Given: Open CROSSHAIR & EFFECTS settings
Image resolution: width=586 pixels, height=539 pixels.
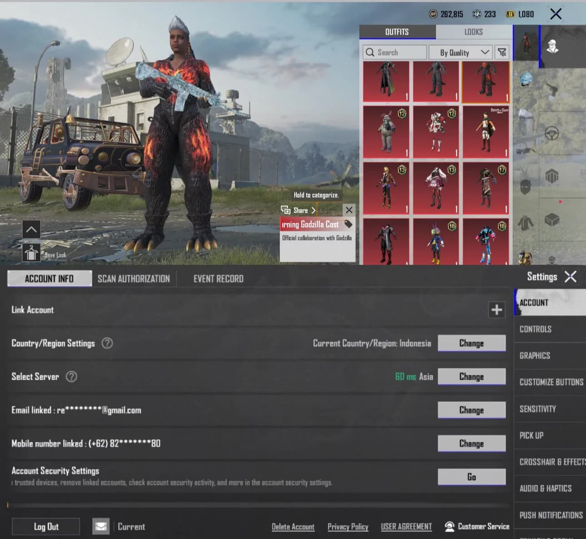Looking at the screenshot, I should click(550, 462).
